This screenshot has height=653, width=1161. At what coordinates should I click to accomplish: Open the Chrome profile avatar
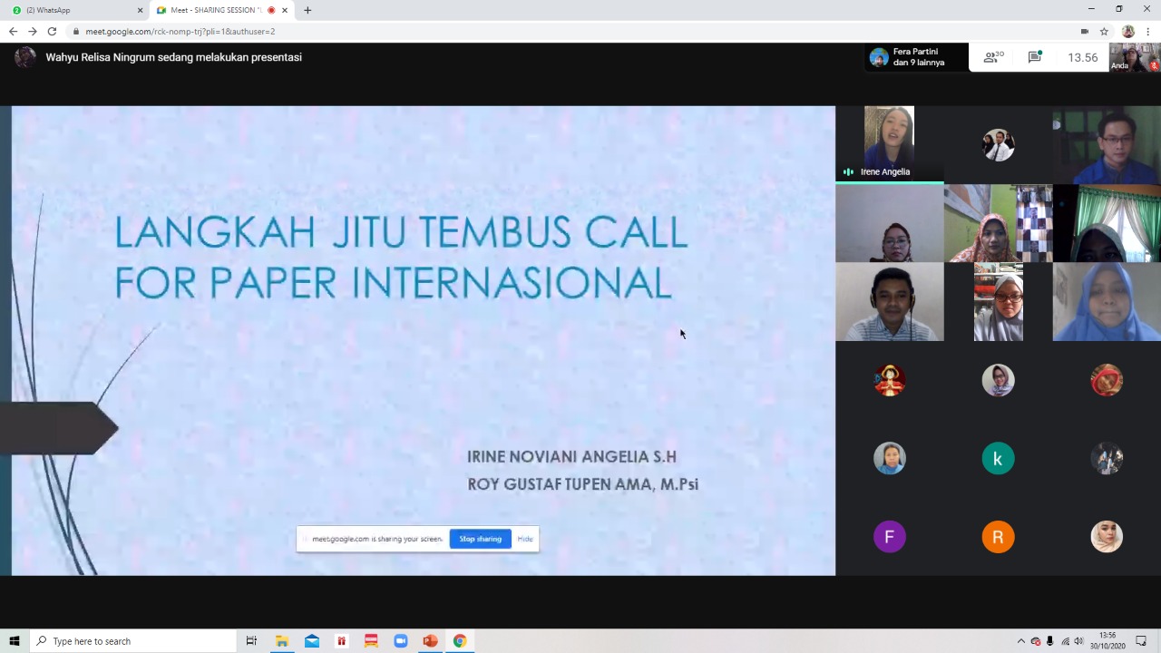click(1127, 31)
